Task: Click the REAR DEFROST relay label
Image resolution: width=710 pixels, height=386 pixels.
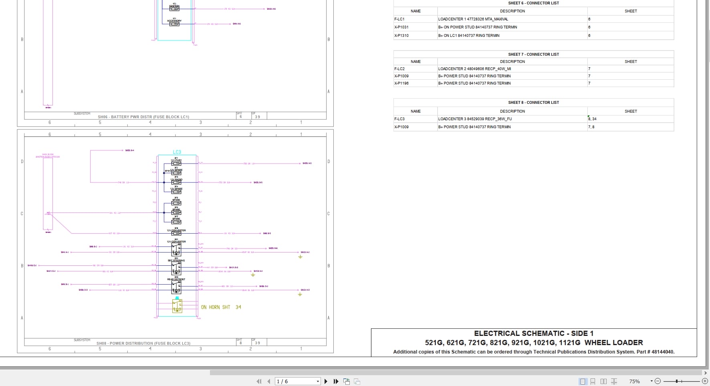Action: click(176, 279)
